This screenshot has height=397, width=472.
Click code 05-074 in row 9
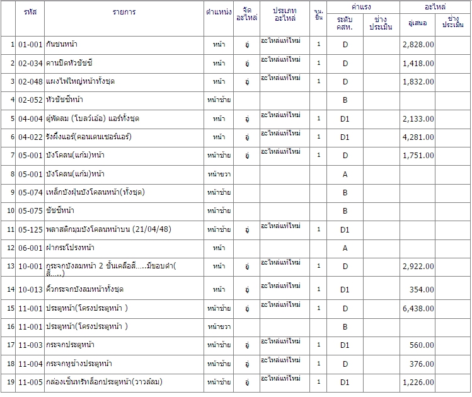tap(30, 193)
